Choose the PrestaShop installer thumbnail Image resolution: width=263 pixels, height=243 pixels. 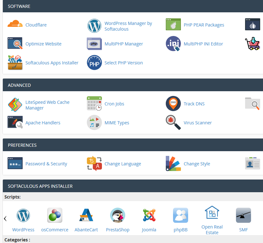point(117,215)
